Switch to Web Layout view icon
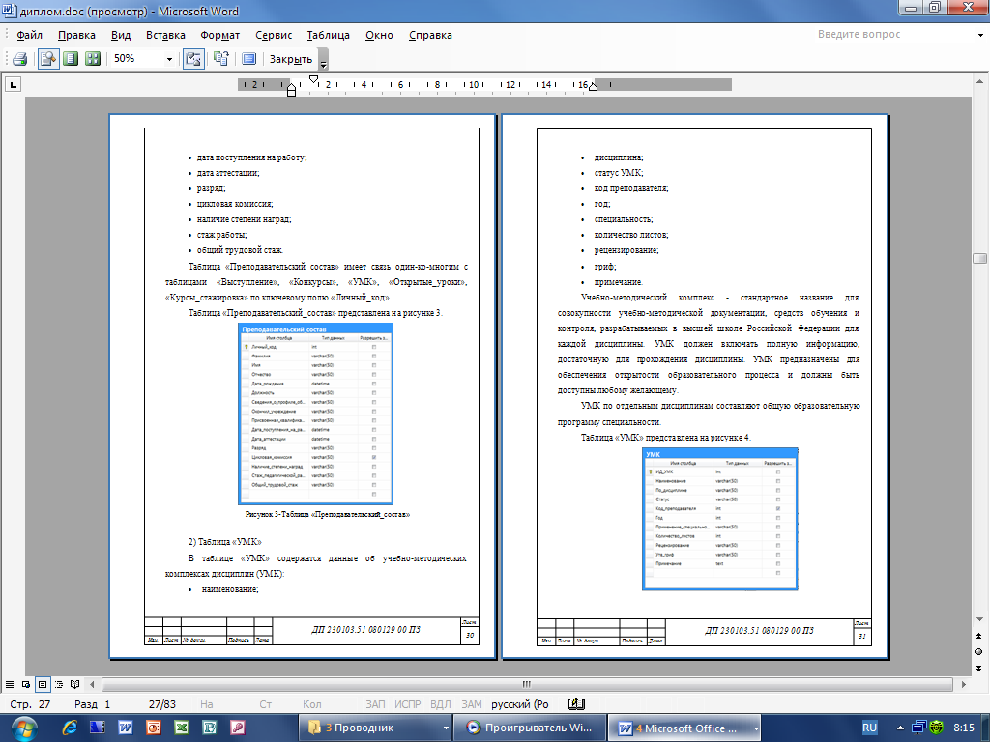 [26, 684]
